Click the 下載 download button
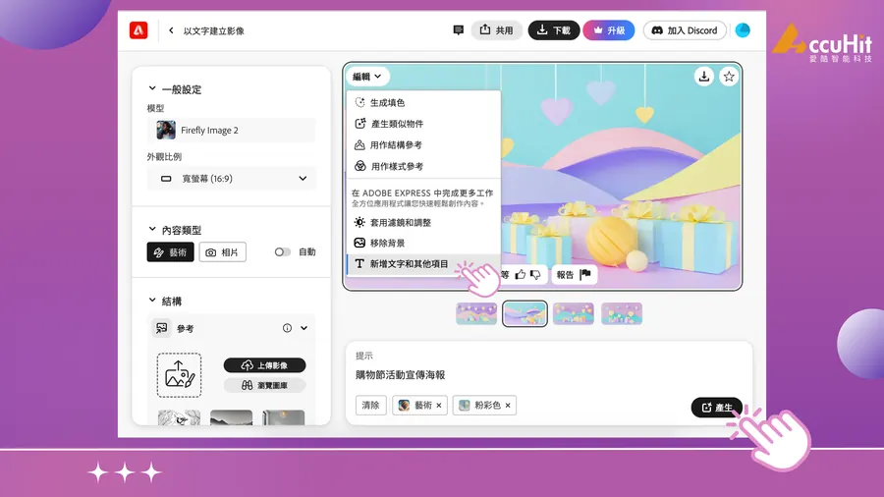Image resolution: width=884 pixels, height=497 pixels. pyautogui.click(x=554, y=29)
